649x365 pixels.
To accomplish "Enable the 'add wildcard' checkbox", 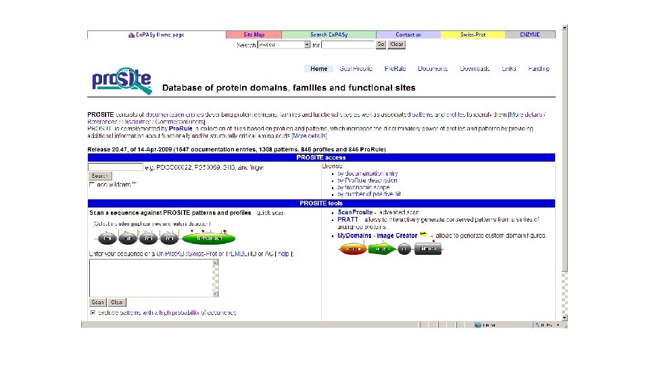I will tap(92, 185).
